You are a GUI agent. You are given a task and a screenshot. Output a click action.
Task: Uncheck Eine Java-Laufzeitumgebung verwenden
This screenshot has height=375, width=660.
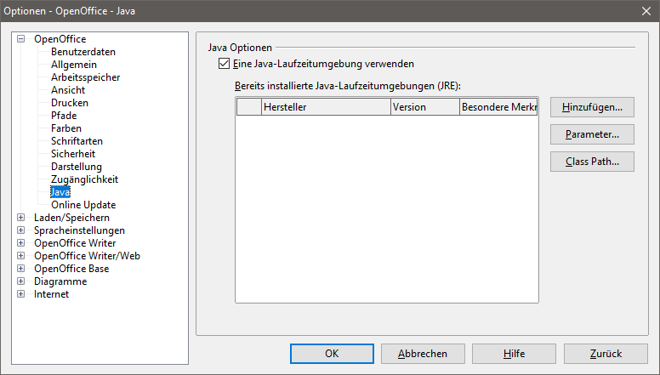tap(224, 64)
